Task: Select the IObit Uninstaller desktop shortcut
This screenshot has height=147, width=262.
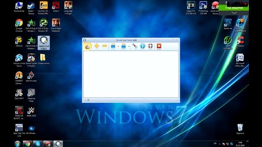Action: (228, 43)
